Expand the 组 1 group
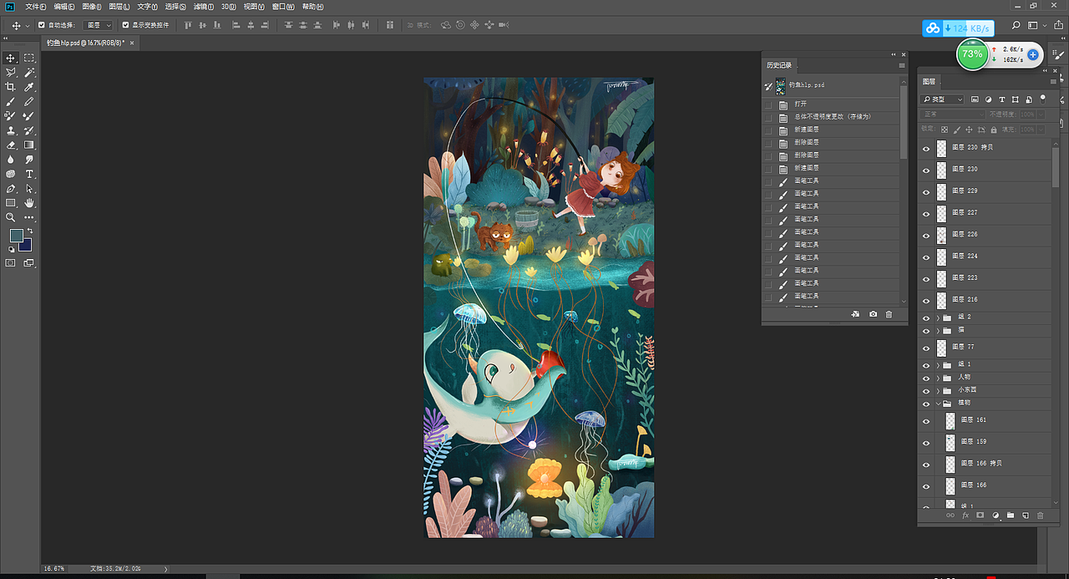The image size is (1069, 579). [938, 366]
